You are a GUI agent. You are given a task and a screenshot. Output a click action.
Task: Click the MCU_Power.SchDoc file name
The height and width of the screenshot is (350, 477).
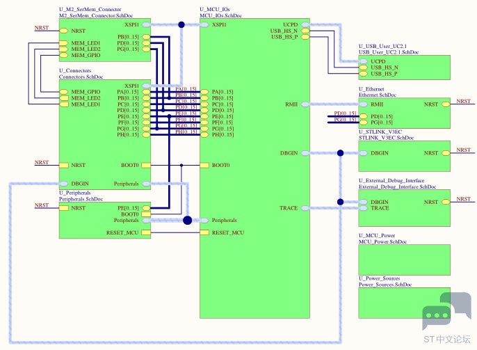pos(382,241)
